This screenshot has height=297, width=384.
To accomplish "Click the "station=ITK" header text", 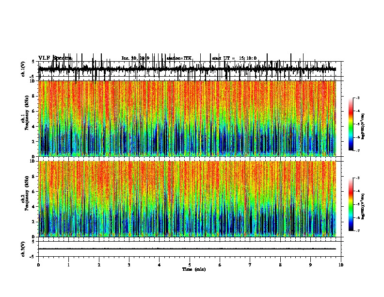I will (x=179, y=58).
